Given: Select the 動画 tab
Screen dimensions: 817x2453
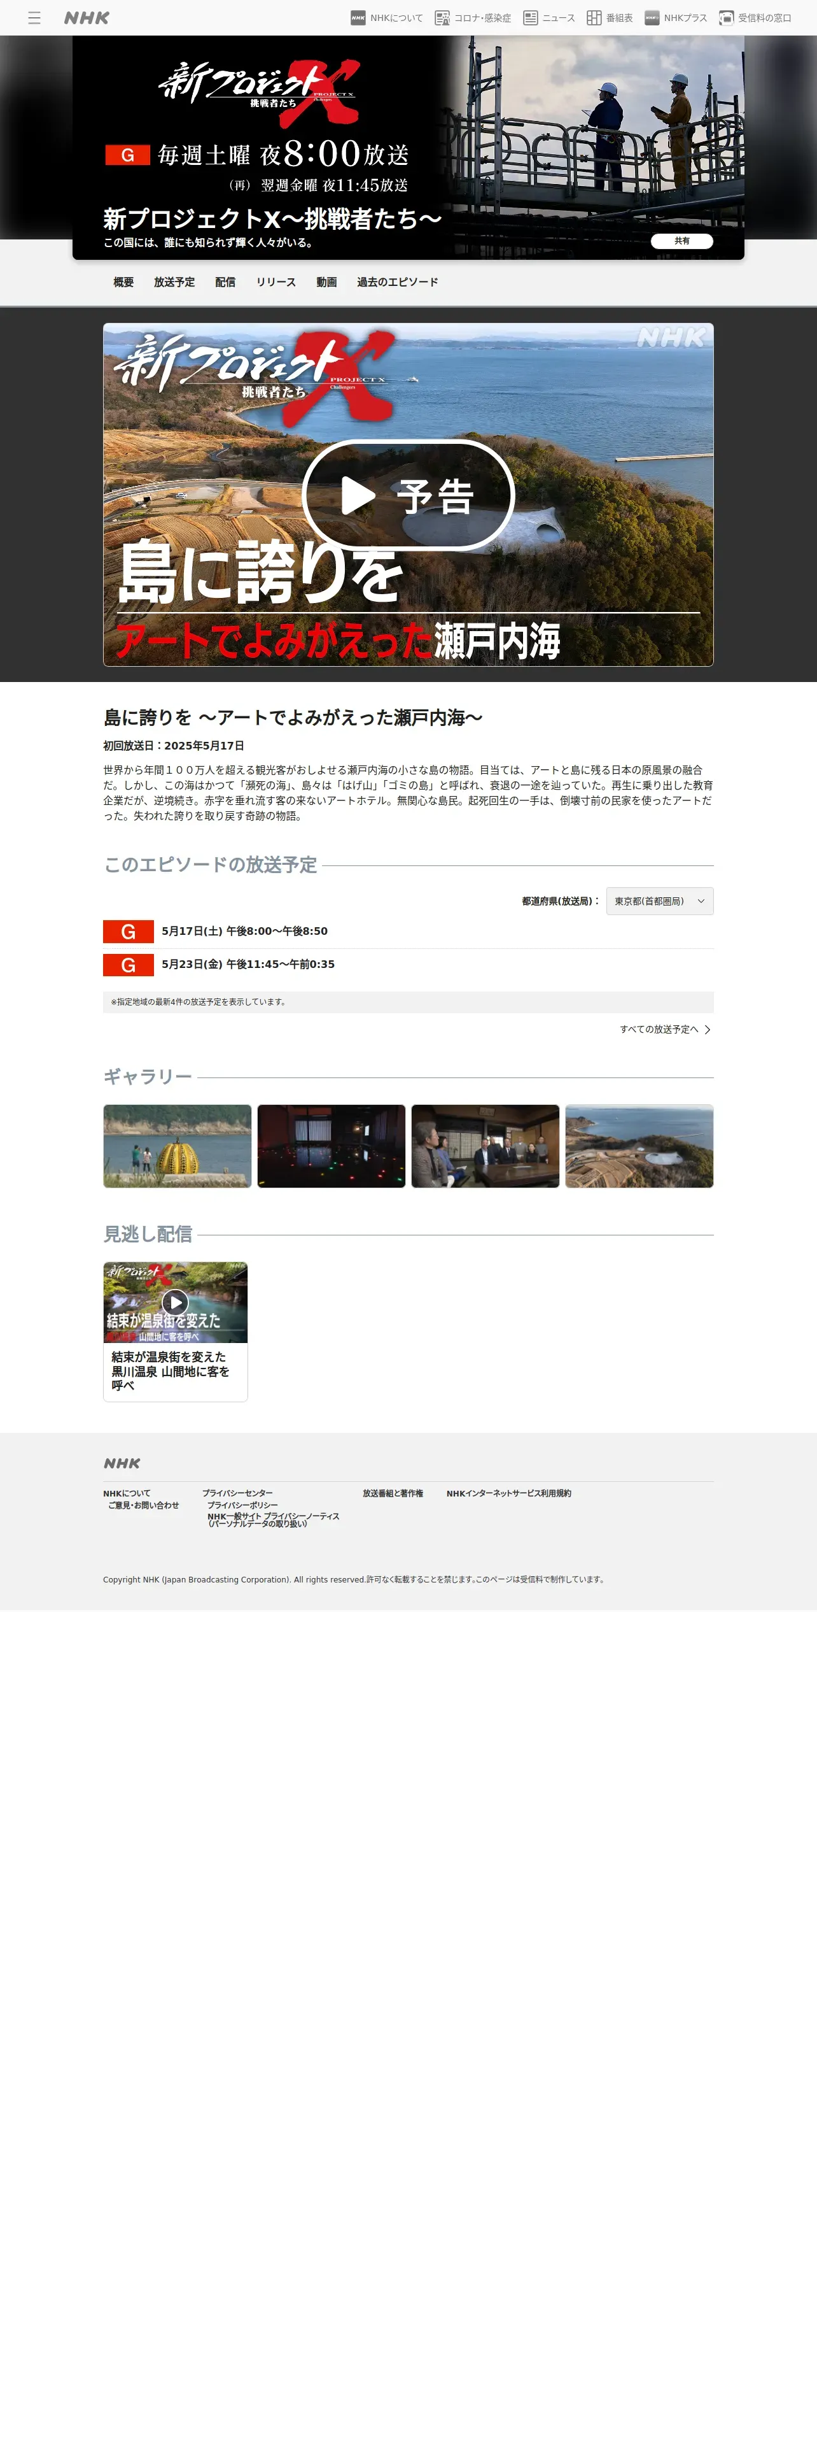Looking at the screenshot, I should coord(326,282).
